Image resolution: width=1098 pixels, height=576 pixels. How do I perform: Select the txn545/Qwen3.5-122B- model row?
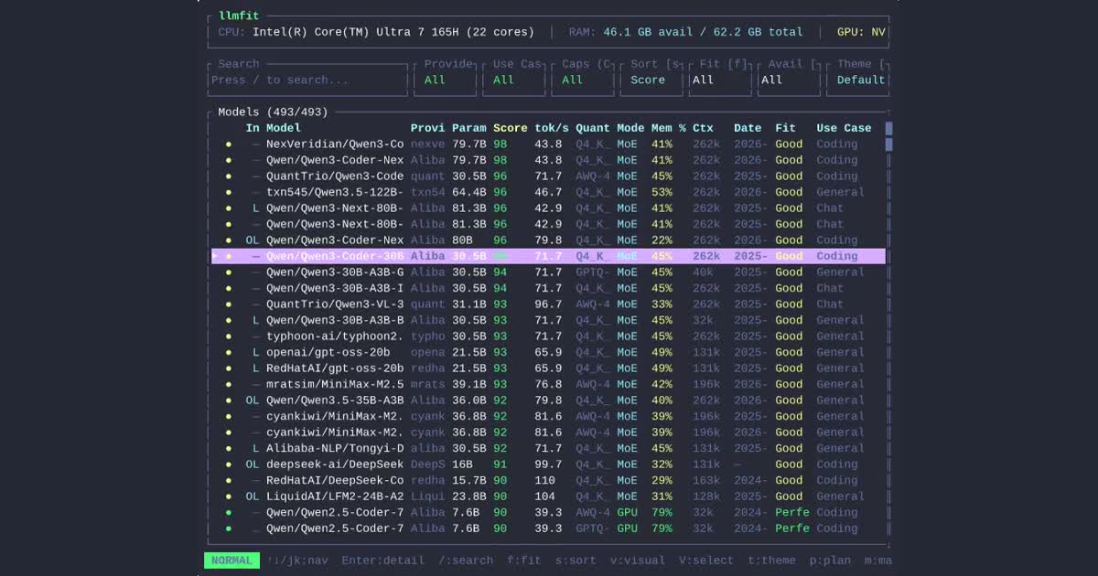[x=548, y=192]
